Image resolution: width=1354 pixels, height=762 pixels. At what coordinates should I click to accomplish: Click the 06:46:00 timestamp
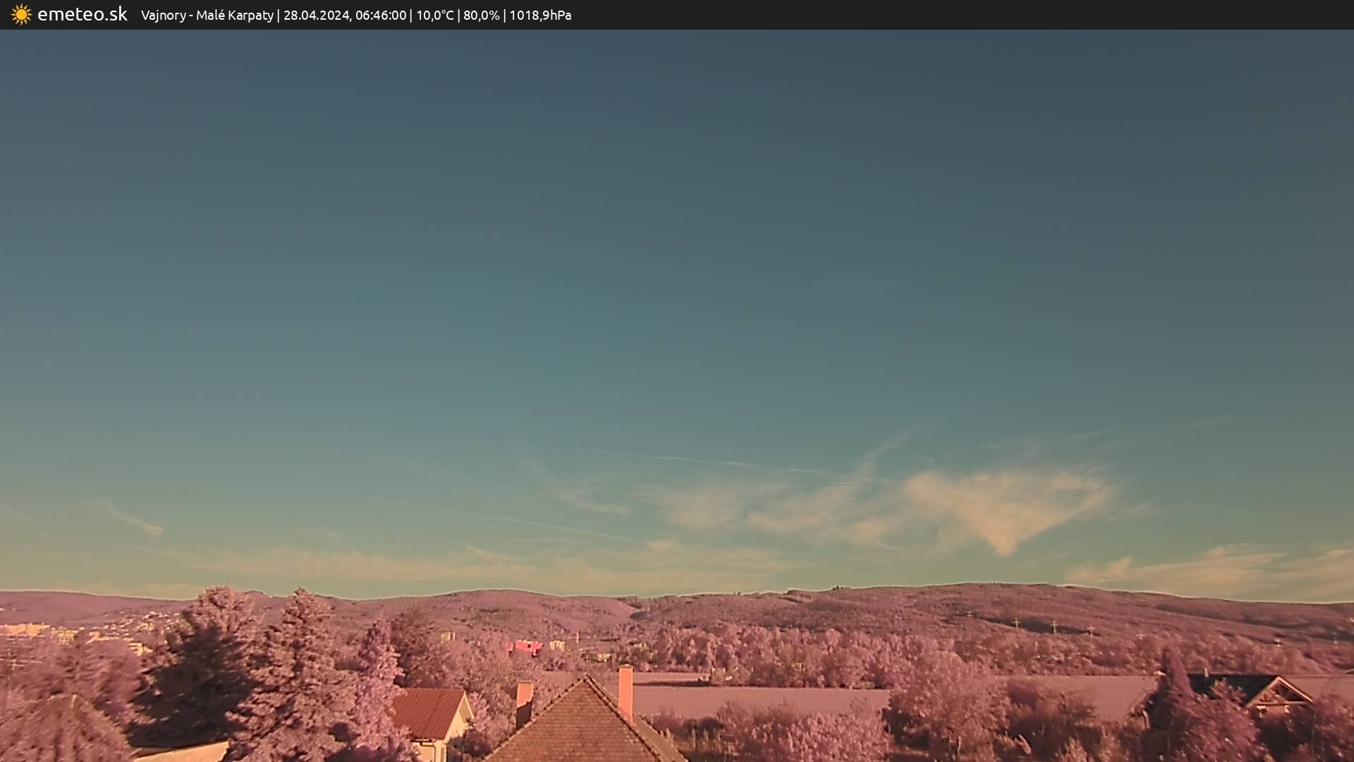pos(381,16)
